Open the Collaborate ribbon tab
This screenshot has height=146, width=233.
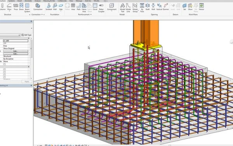pyautogui.click(x=62, y=1)
